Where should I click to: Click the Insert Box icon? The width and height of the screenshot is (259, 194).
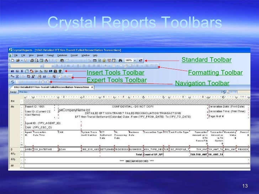(x=46, y=71)
